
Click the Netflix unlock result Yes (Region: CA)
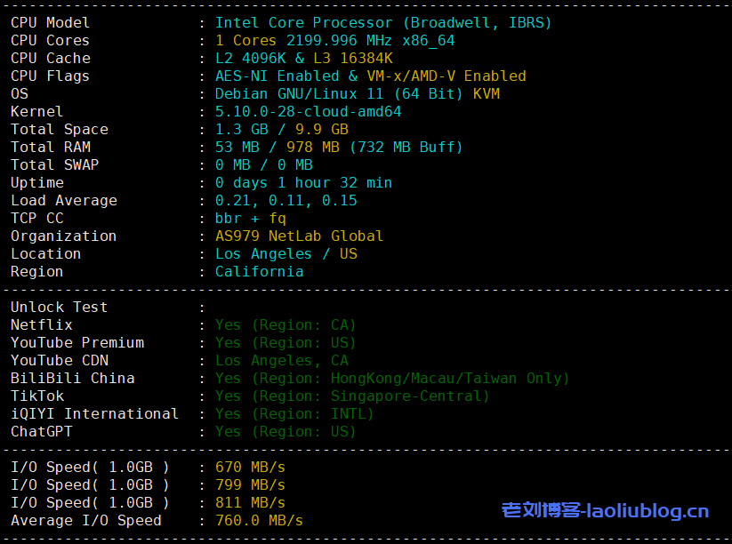tap(285, 325)
